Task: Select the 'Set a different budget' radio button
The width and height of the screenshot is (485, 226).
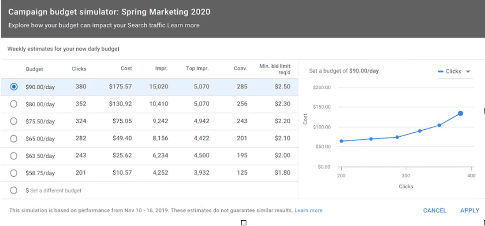Action: (14, 190)
